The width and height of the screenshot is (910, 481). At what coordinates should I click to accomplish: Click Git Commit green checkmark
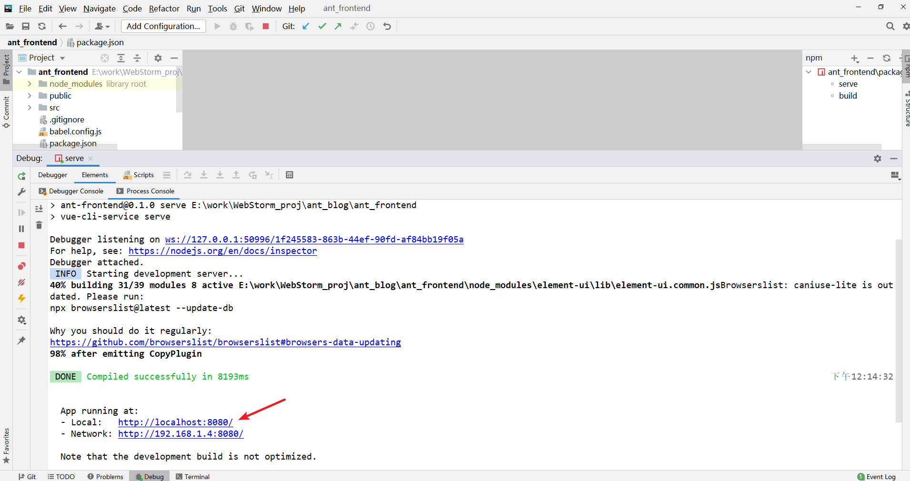click(x=322, y=26)
